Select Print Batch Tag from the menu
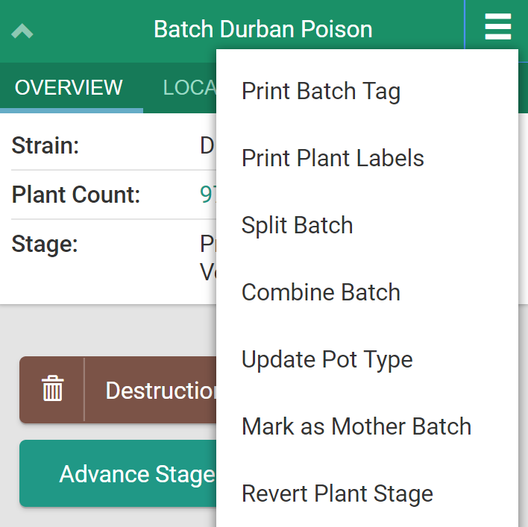This screenshot has width=528, height=527. pos(321,92)
